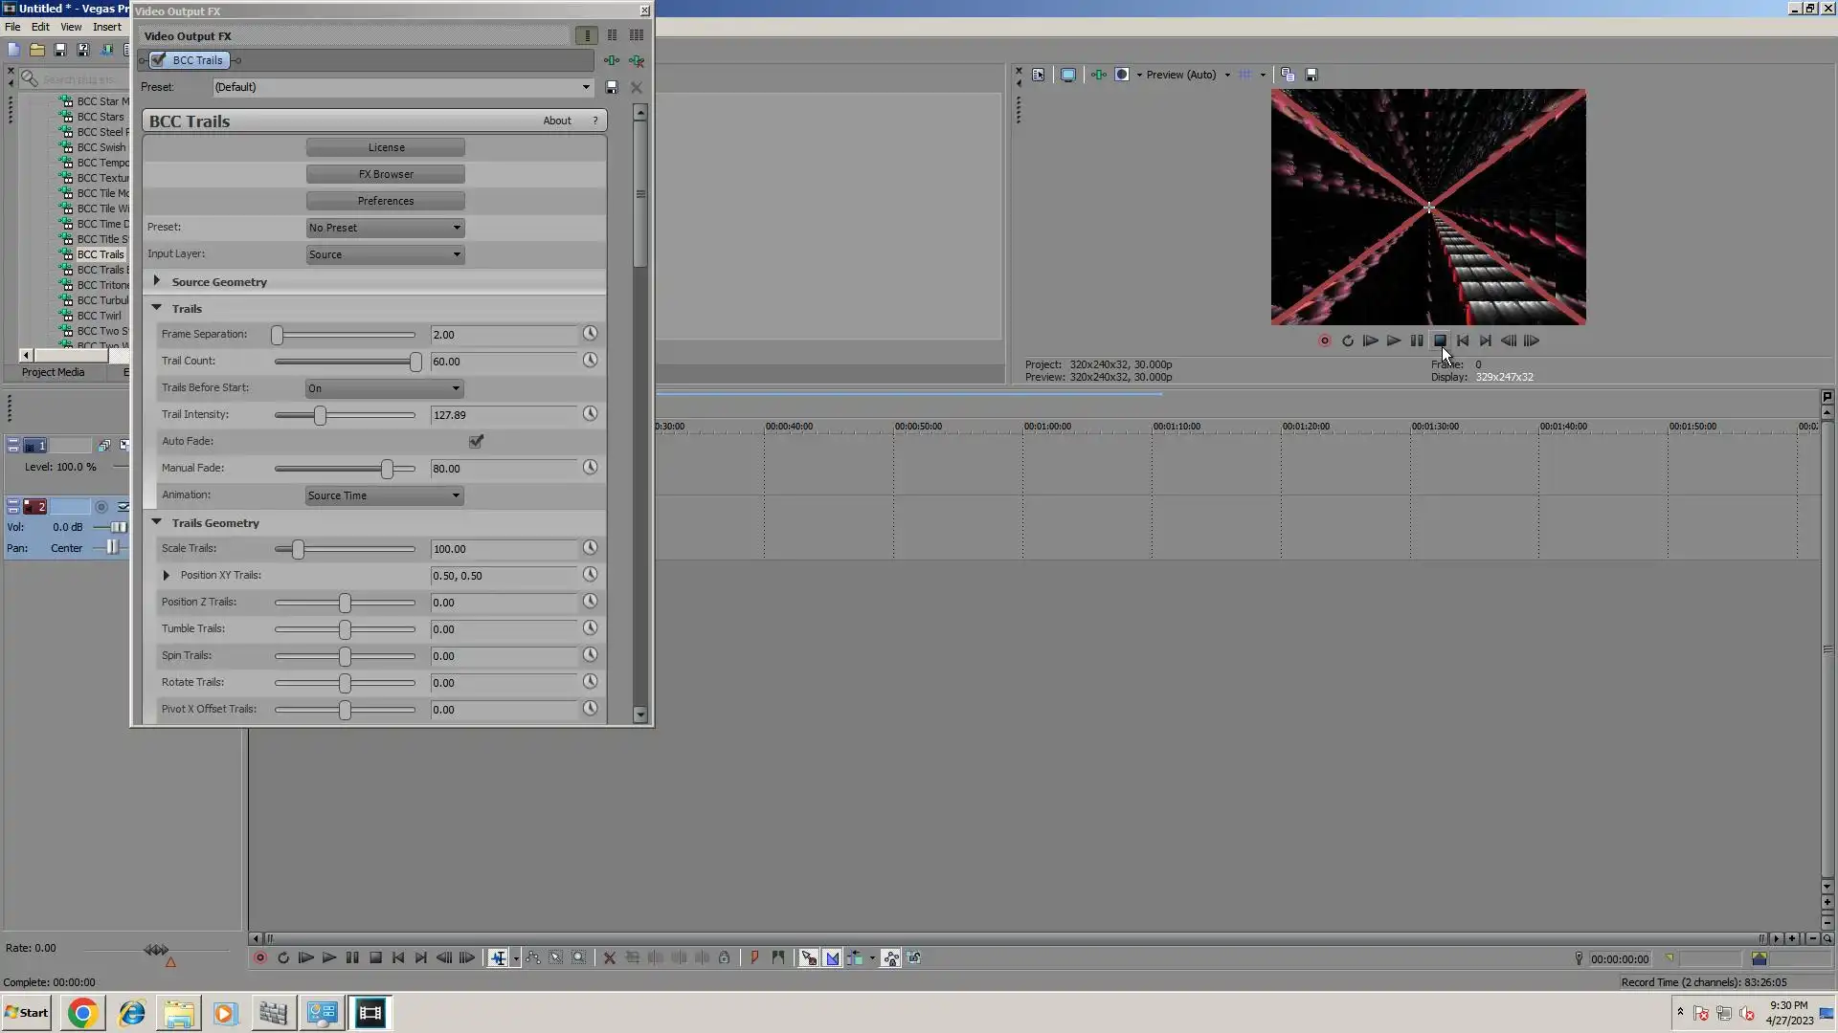This screenshot has height=1033, width=1838.
Task: Open the Edit menu
Action: pos(40,27)
